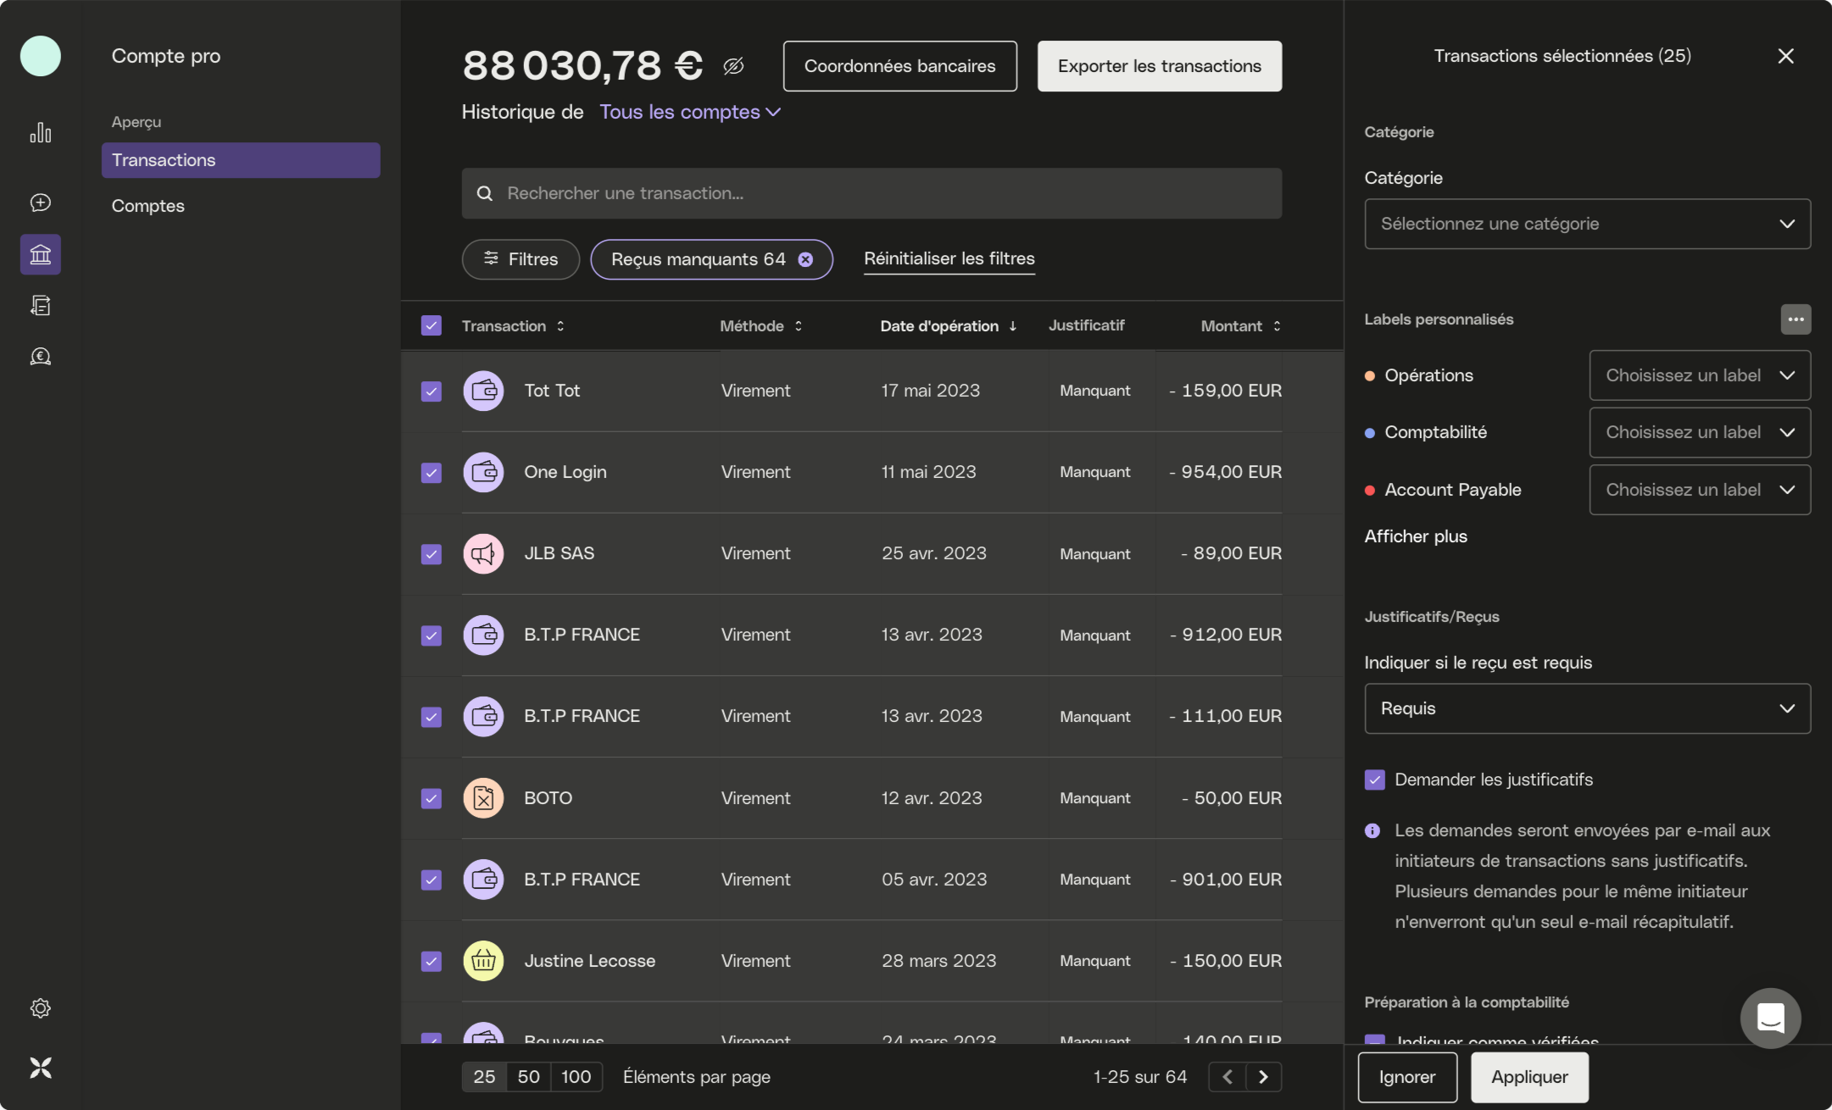Open the Requis receipt dropdown
The height and width of the screenshot is (1110, 1832).
[x=1587, y=708]
